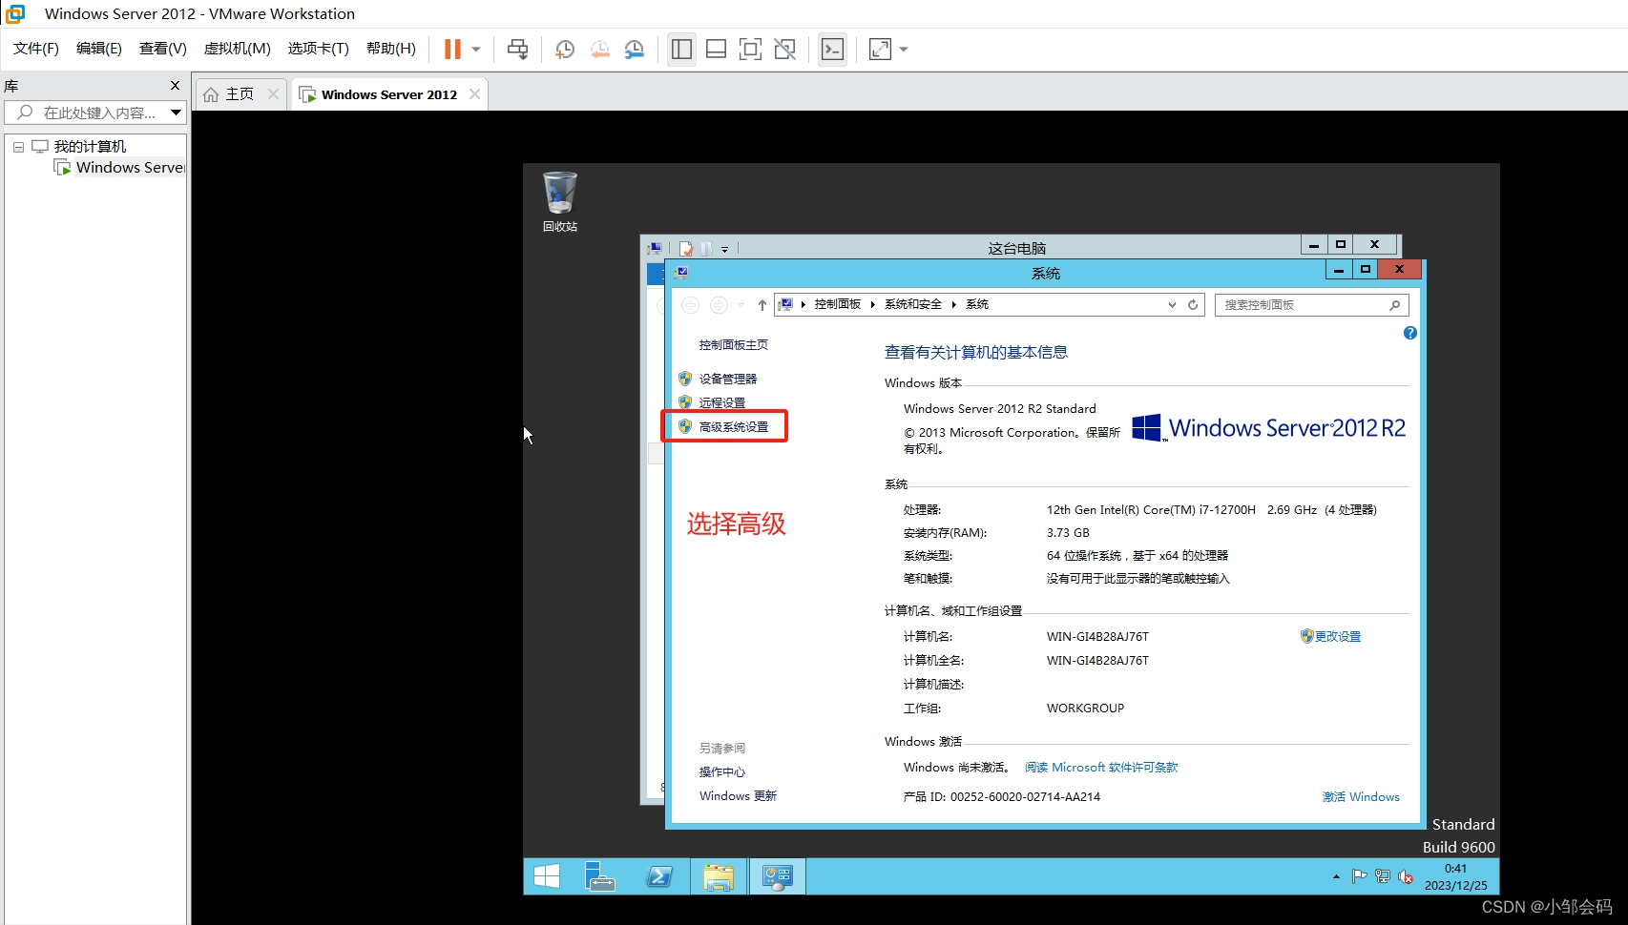
Task: Click the network tray icon
Action: pyautogui.click(x=1382, y=876)
